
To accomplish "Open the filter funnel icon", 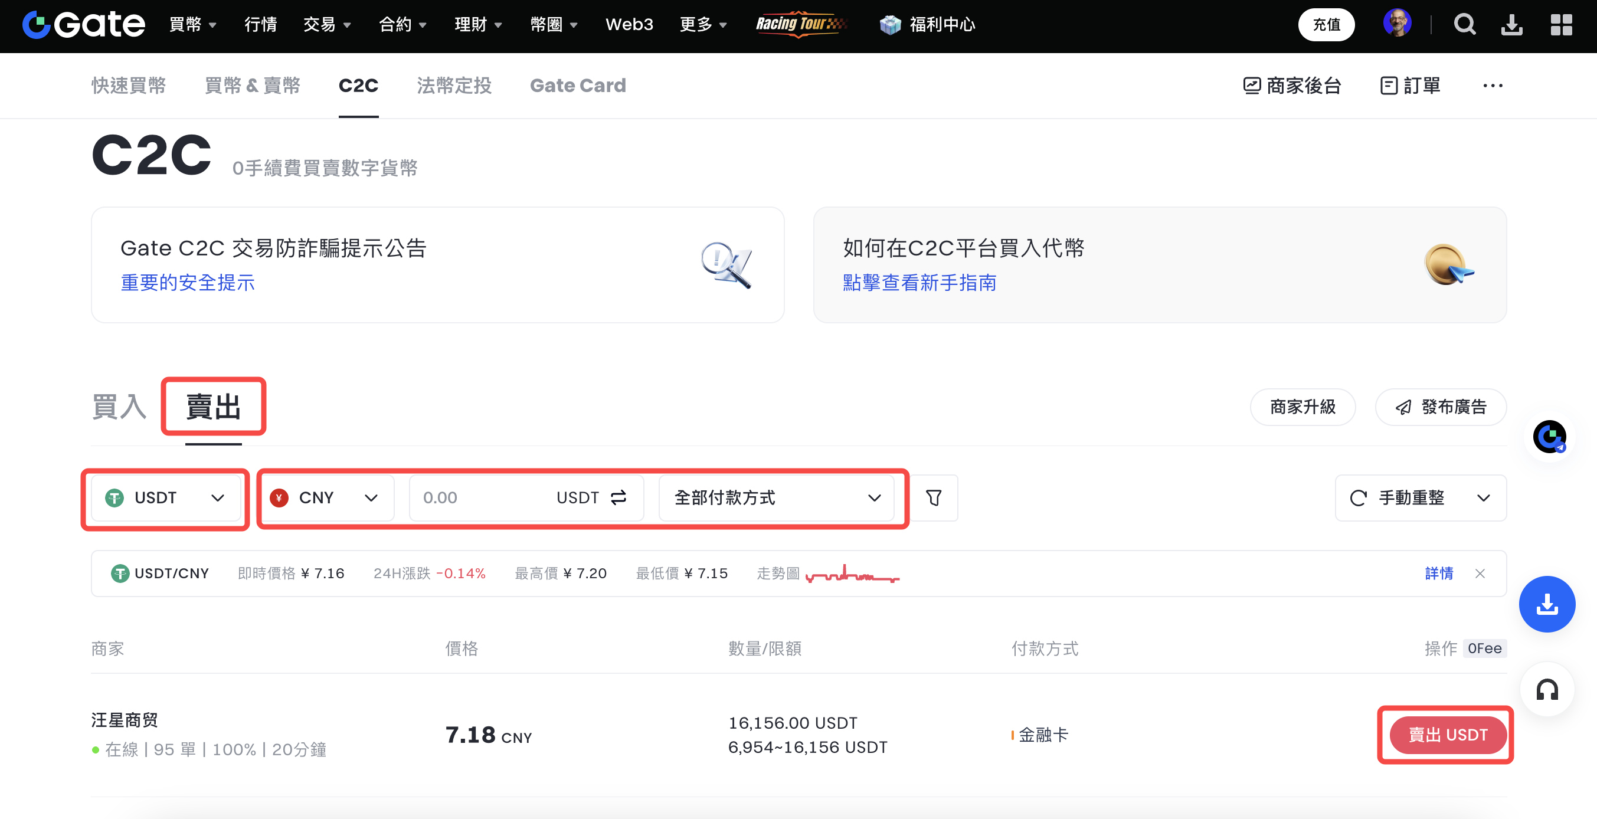I will point(933,497).
